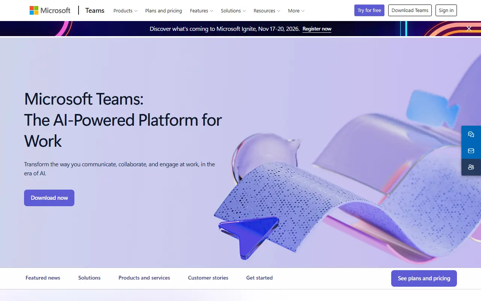This screenshot has width=481, height=301.
Task: Go to Plans and pricing in top nav
Action: click(163, 11)
